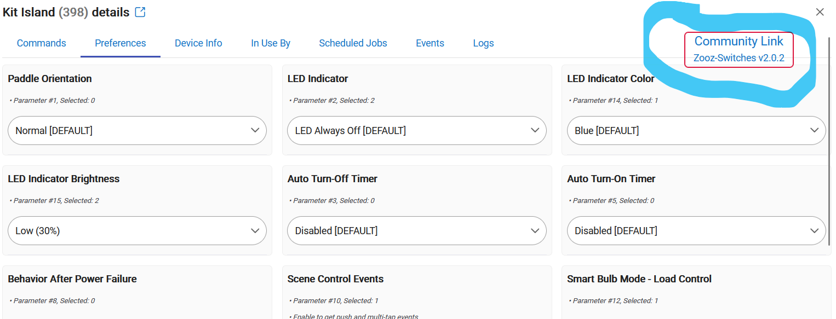Image resolution: width=836 pixels, height=319 pixels.
Task: Follow the Community Link Zooz-Switches v2.0.2
Action: point(739,49)
